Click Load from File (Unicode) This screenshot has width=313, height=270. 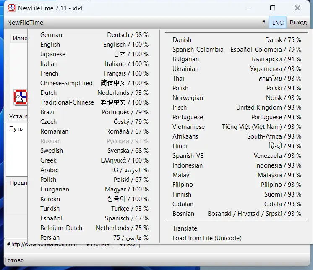pos(236,238)
